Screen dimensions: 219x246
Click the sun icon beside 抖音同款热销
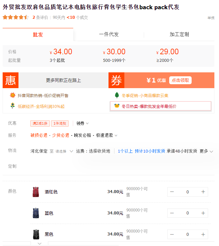pos(13,95)
